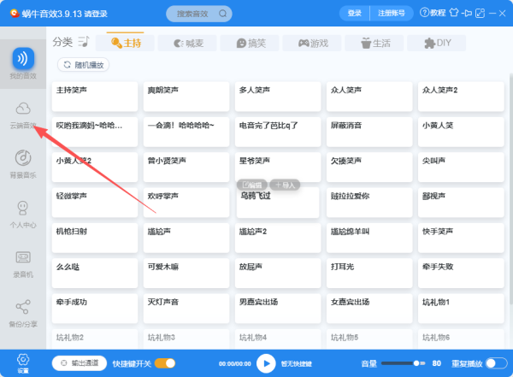Play the 众人笑声2 sound card

click(x=462, y=97)
